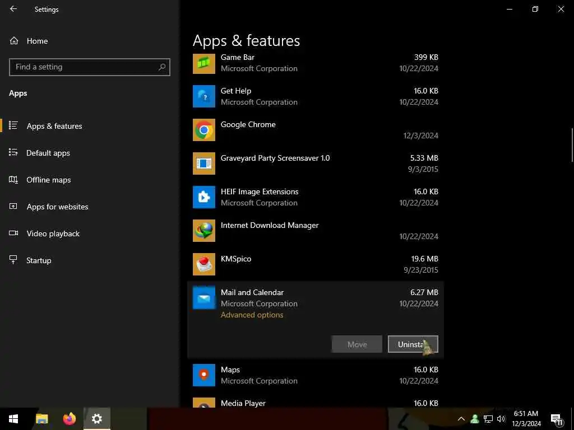Screen dimensions: 574x430
Task: Click the 5.33 MB size value
Action: (x=424, y=158)
